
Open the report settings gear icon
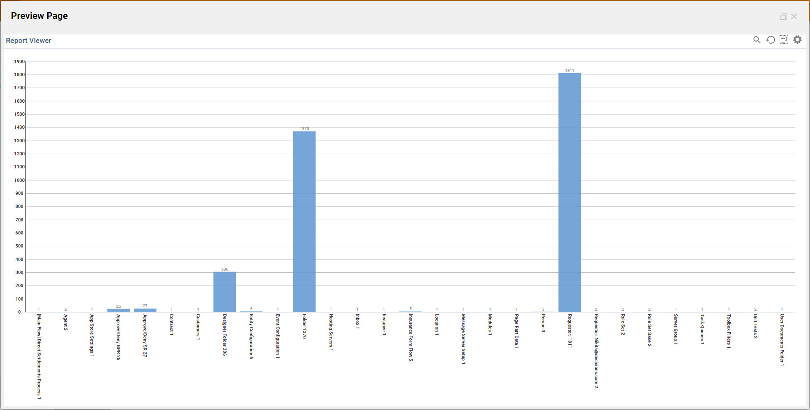(x=797, y=40)
